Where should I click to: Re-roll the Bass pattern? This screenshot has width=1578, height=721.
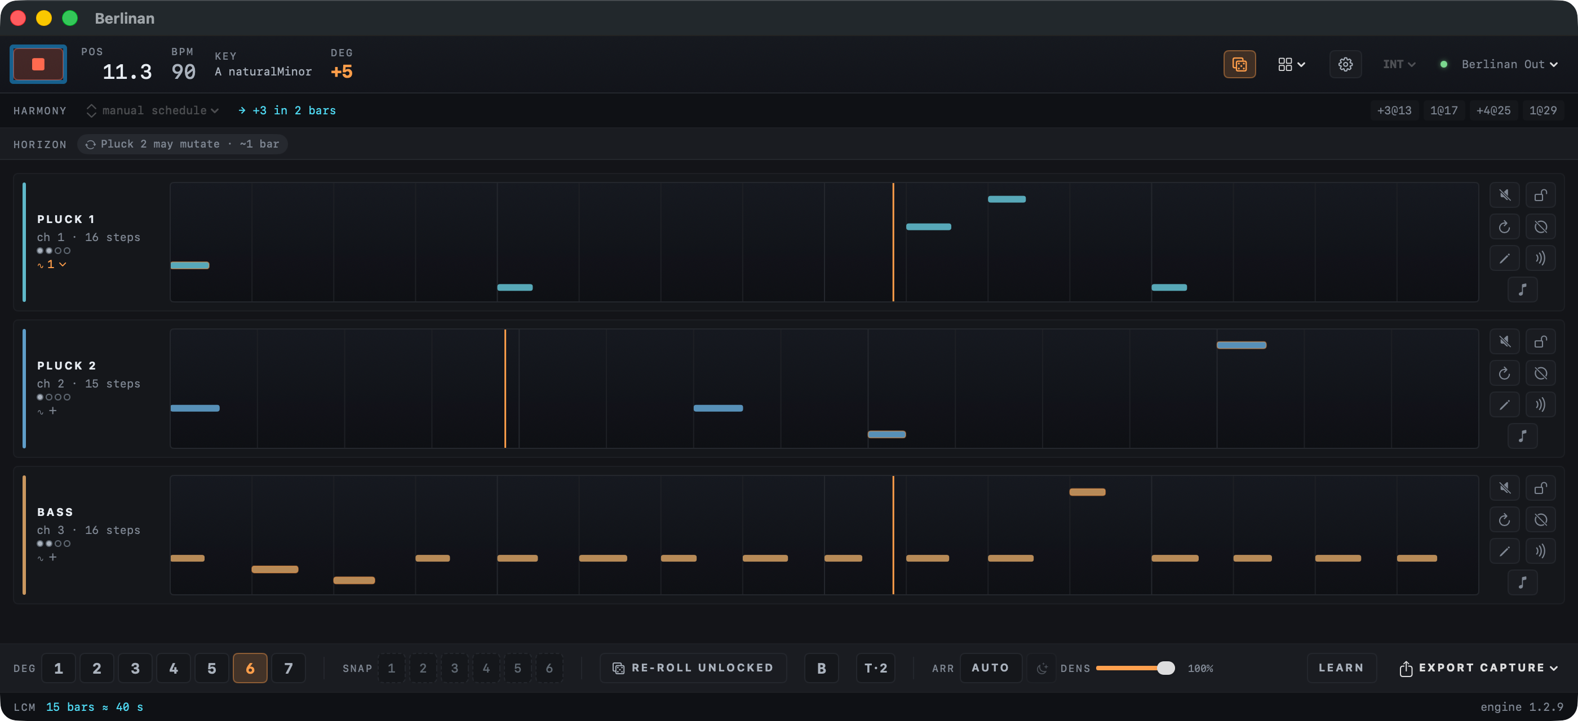tap(1504, 520)
